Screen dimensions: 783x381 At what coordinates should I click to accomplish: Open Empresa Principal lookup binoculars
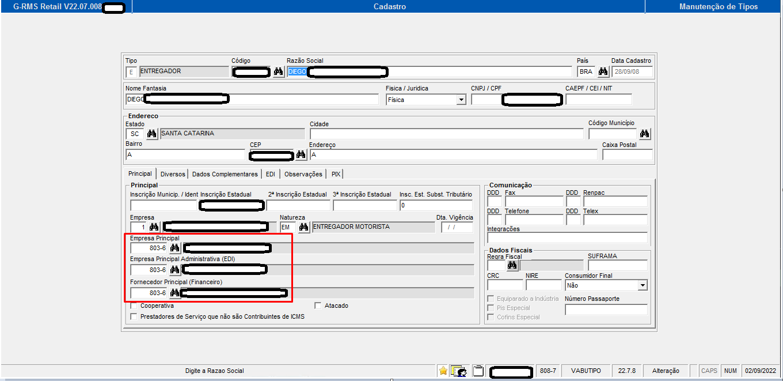pyautogui.click(x=174, y=248)
